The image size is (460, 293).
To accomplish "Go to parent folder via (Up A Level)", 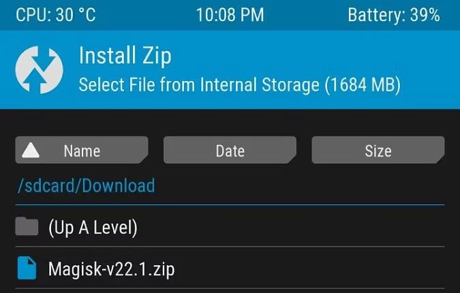I will point(230,226).
